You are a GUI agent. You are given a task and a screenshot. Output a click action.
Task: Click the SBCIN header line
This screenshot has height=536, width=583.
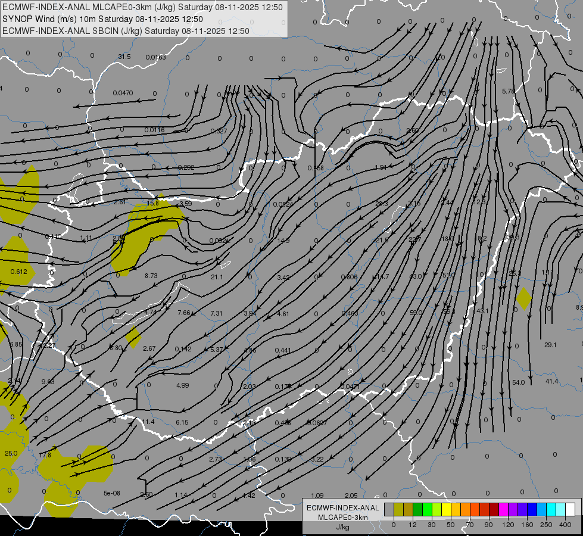tap(126, 31)
